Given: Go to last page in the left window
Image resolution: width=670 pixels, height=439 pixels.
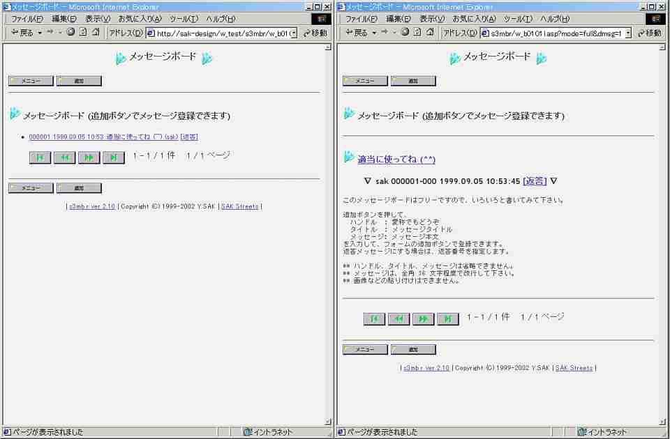Looking at the screenshot, I should click(113, 157).
